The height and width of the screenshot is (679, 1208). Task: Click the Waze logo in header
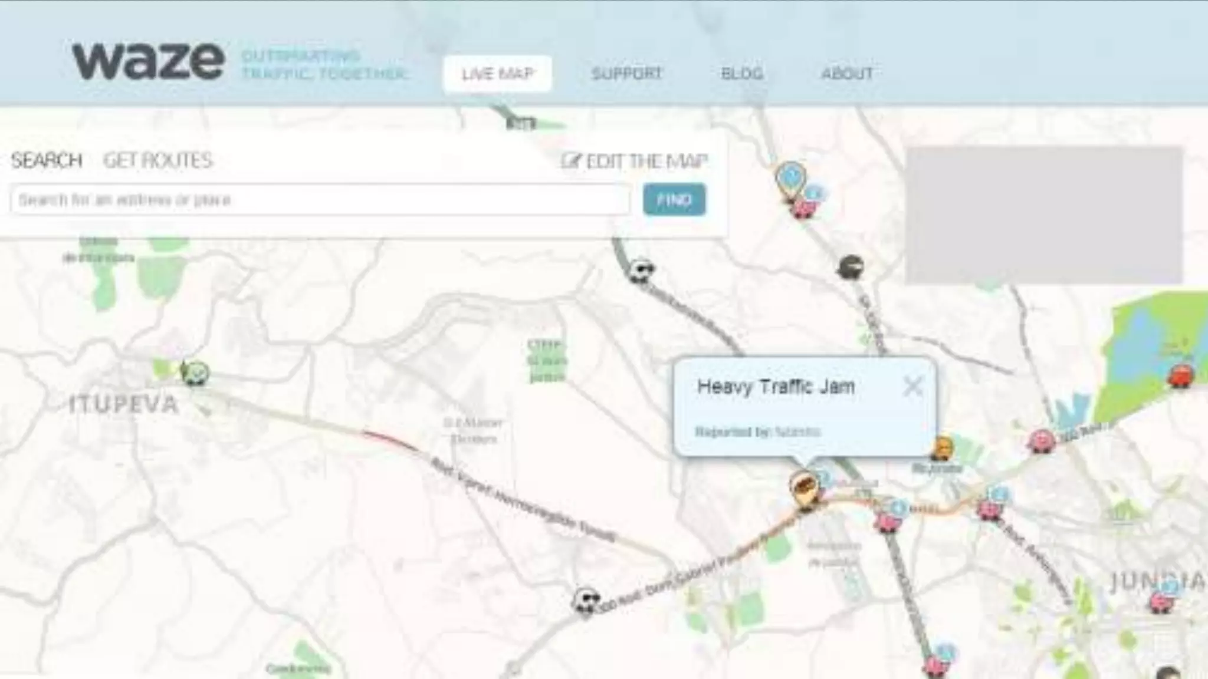click(148, 61)
